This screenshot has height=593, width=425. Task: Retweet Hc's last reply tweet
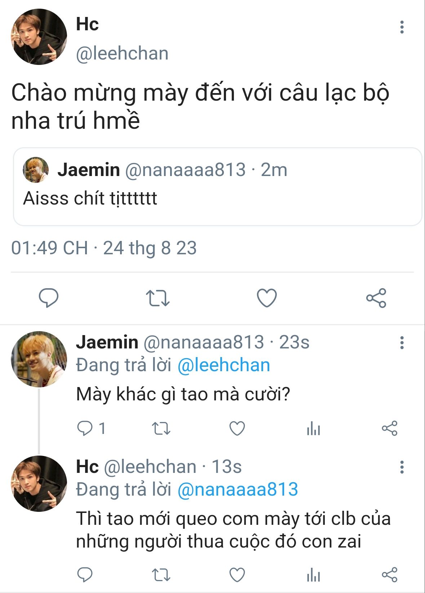point(161,575)
